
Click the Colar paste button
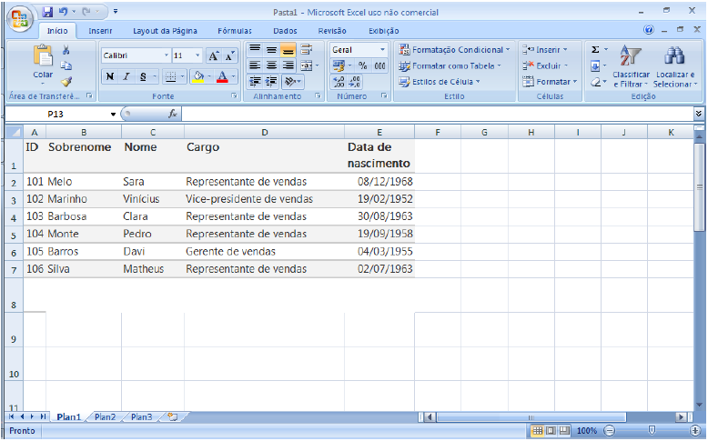point(43,64)
